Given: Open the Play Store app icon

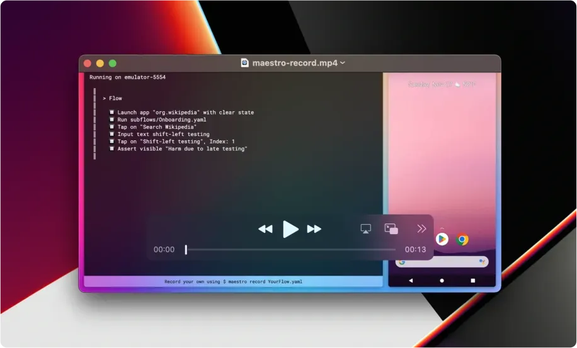Looking at the screenshot, I should point(442,239).
